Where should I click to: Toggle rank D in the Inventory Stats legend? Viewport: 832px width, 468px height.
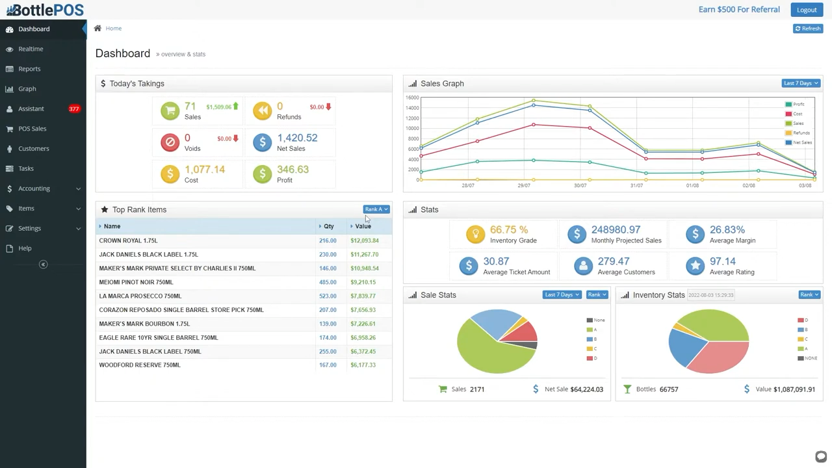point(803,320)
